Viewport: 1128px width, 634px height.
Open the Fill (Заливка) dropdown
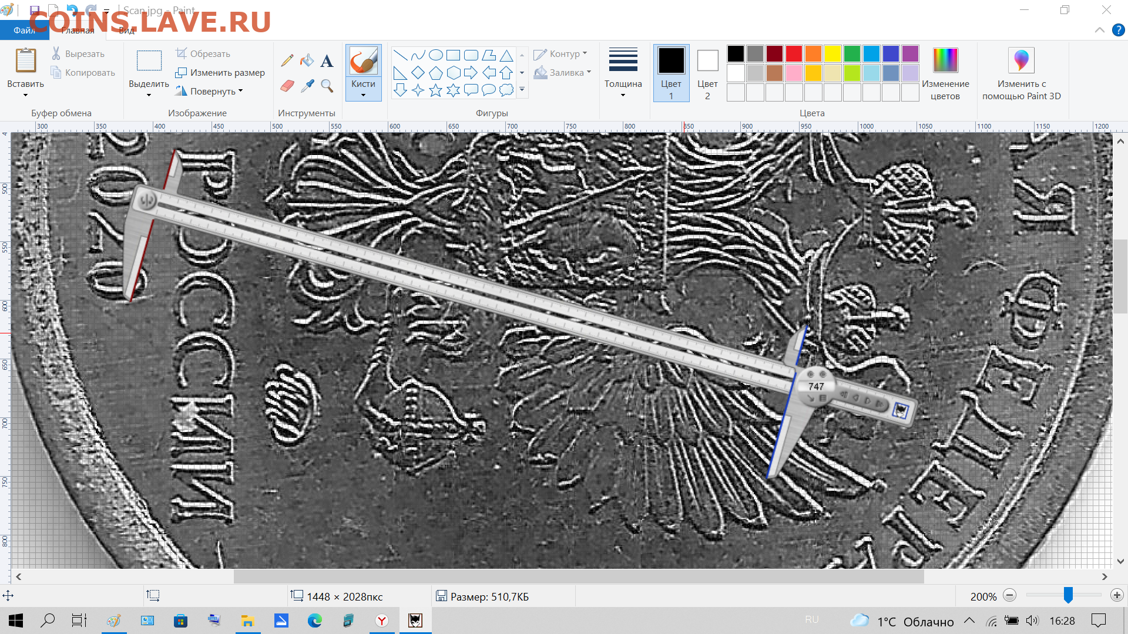tap(562, 72)
